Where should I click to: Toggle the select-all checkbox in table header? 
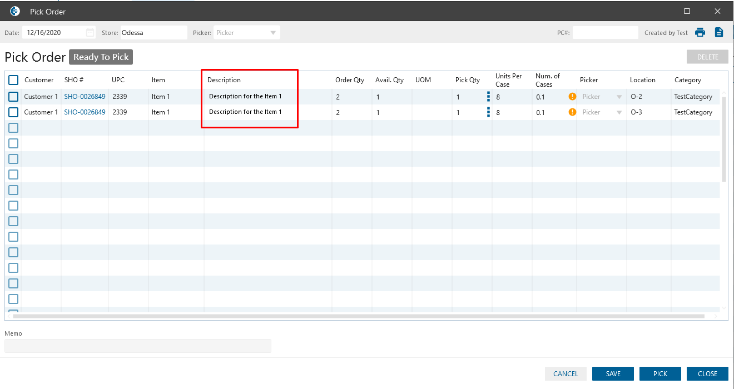(x=13, y=80)
